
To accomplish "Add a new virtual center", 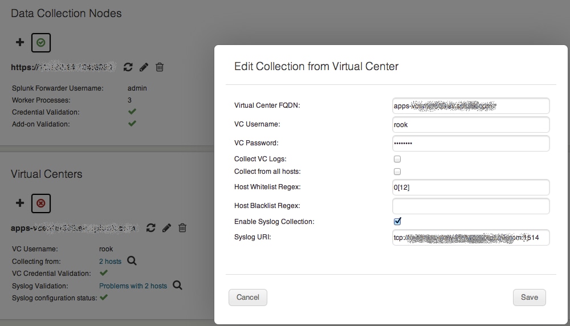I will click(x=20, y=203).
